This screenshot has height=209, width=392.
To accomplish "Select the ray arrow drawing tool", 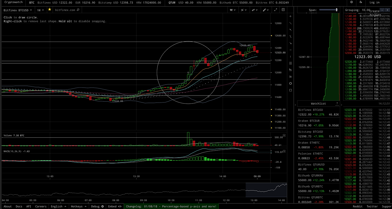I will pos(291,30).
